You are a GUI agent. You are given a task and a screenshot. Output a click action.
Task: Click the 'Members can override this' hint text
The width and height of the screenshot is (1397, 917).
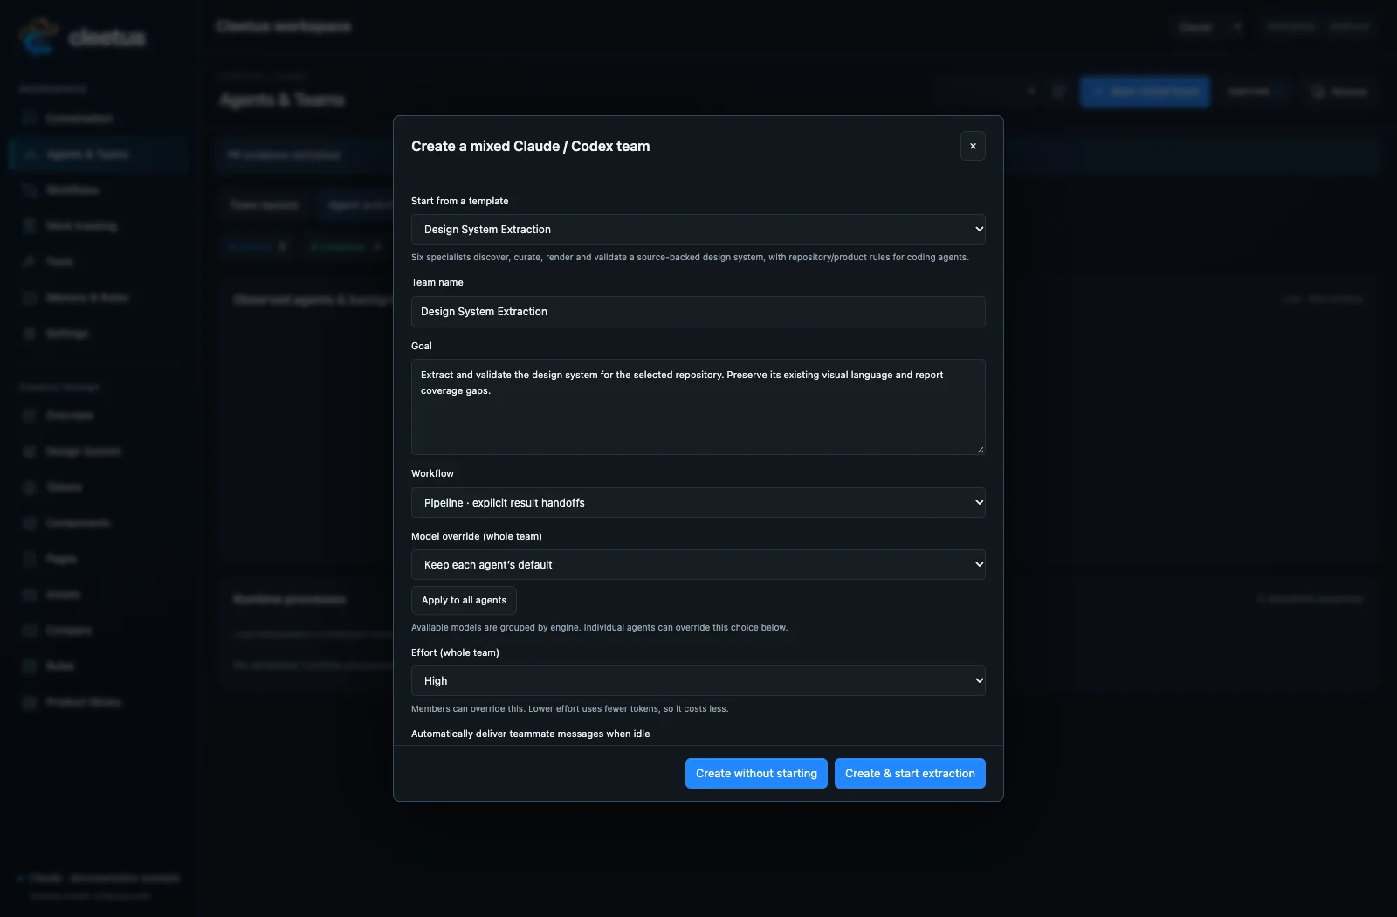pyautogui.click(x=569, y=708)
